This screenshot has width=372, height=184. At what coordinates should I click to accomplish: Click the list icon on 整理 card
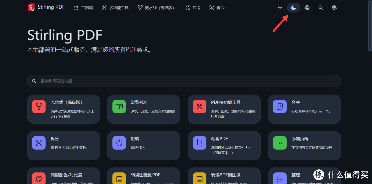coord(280,179)
